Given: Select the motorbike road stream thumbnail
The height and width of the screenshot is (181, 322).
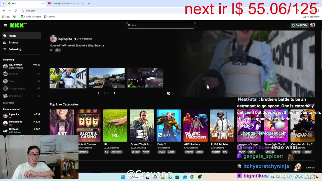Looking at the screenshot, I should click(x=106, y=78).
